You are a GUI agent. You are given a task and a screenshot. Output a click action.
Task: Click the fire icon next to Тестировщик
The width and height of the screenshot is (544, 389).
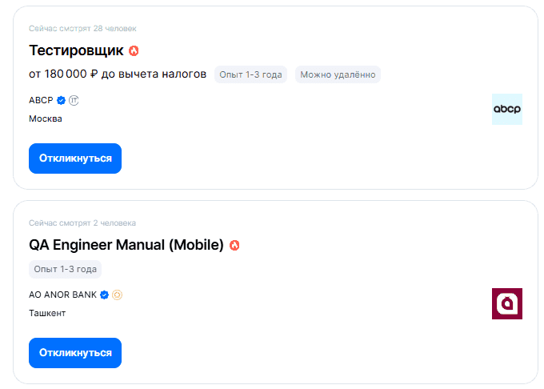(134, 50)
